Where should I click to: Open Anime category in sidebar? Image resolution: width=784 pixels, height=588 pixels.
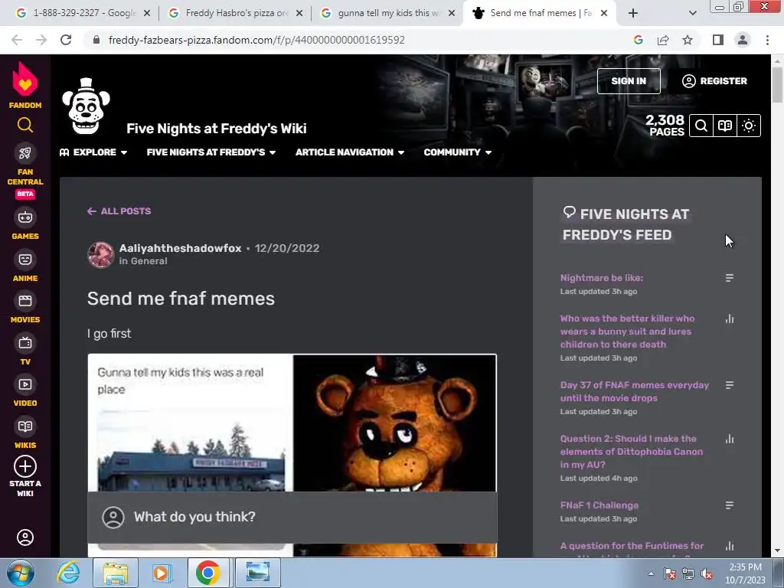[x=25, y=266]
